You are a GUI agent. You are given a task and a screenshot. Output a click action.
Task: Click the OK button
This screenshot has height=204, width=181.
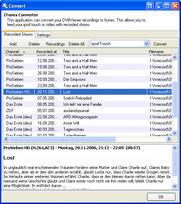pos(161,197)
